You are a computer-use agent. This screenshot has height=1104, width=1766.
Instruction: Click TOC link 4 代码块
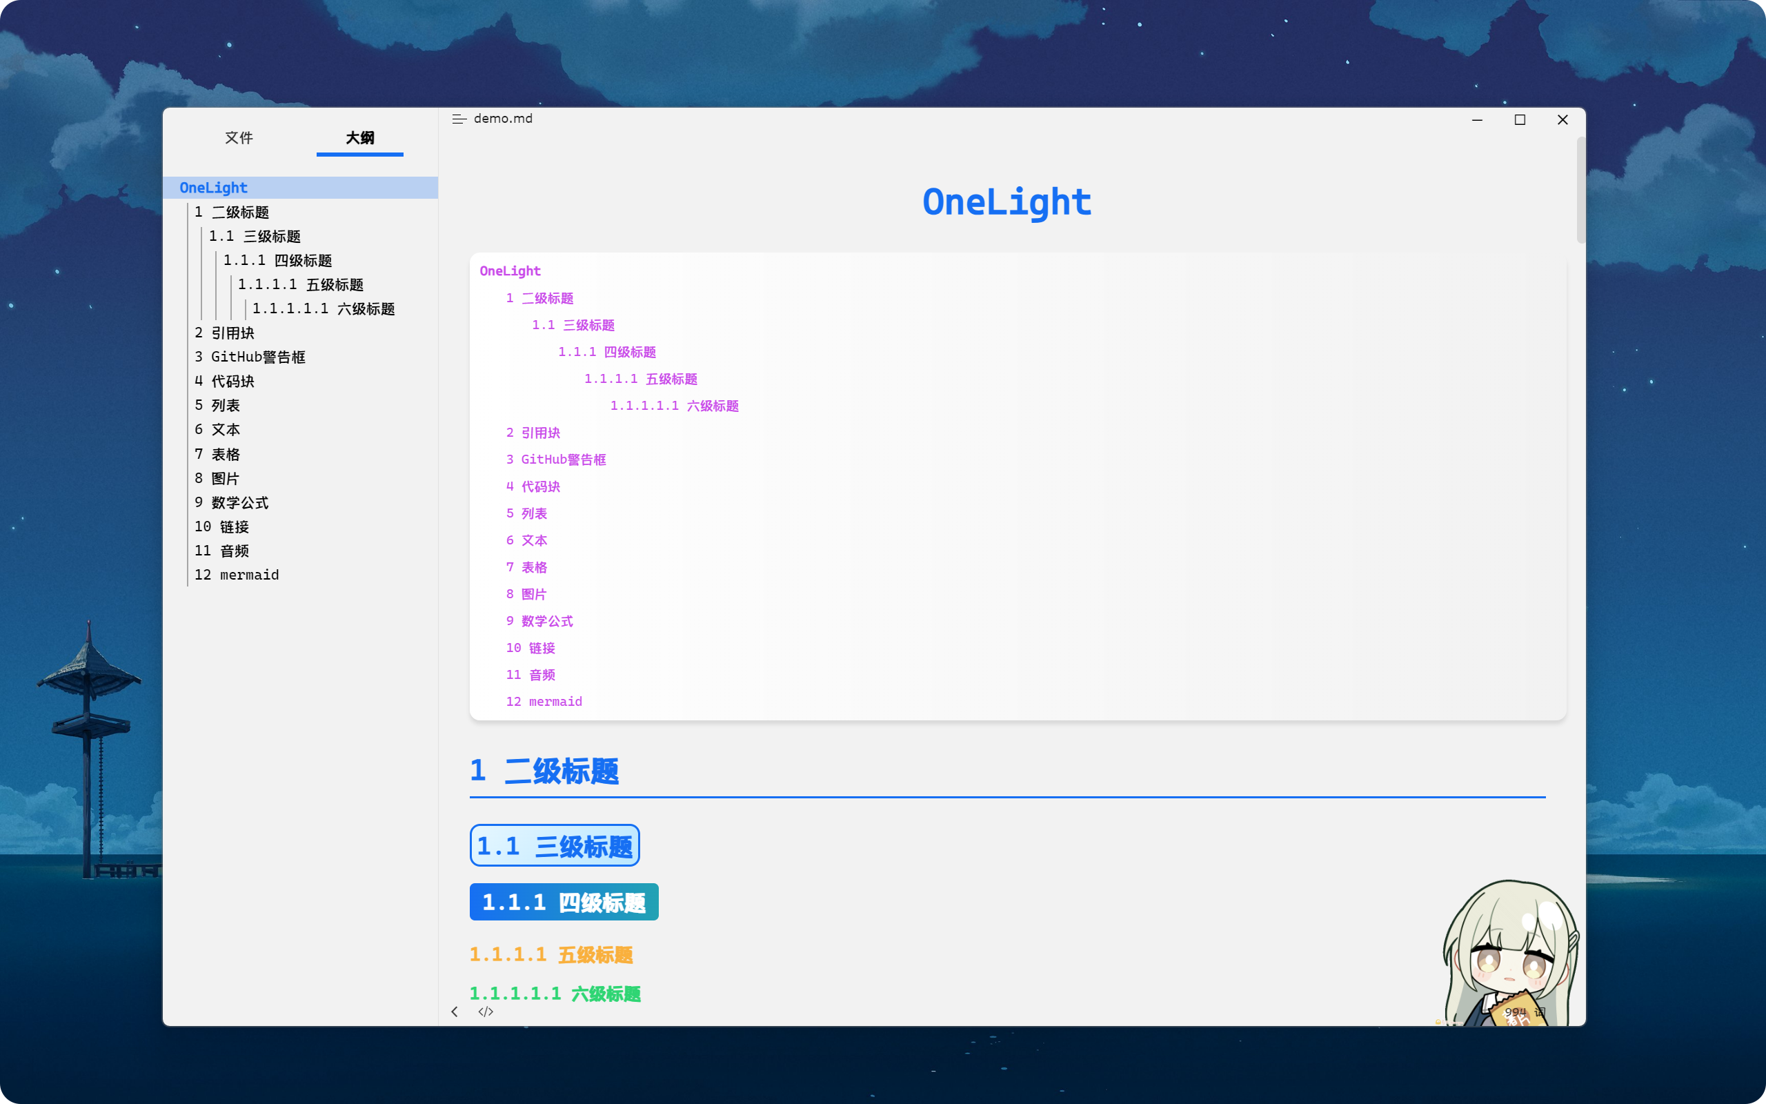click(533, 486)
